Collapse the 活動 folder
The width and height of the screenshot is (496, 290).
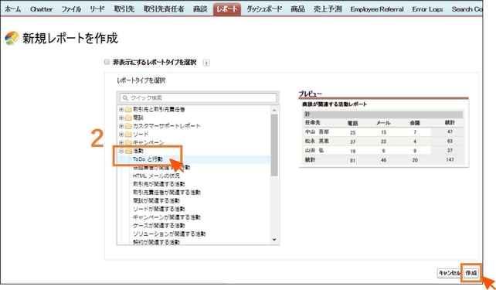[x=121, y=151]
